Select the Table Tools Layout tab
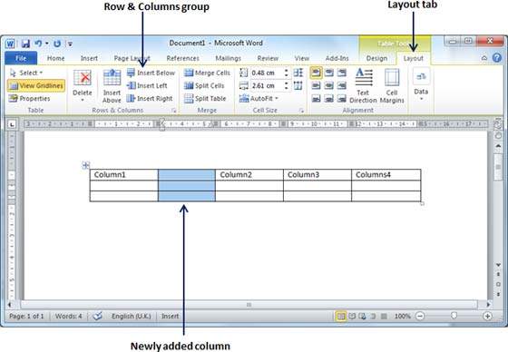Screen dimensions: 508x352 [x=414, y=58]
